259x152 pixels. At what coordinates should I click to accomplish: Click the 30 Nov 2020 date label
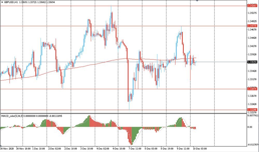7,149
